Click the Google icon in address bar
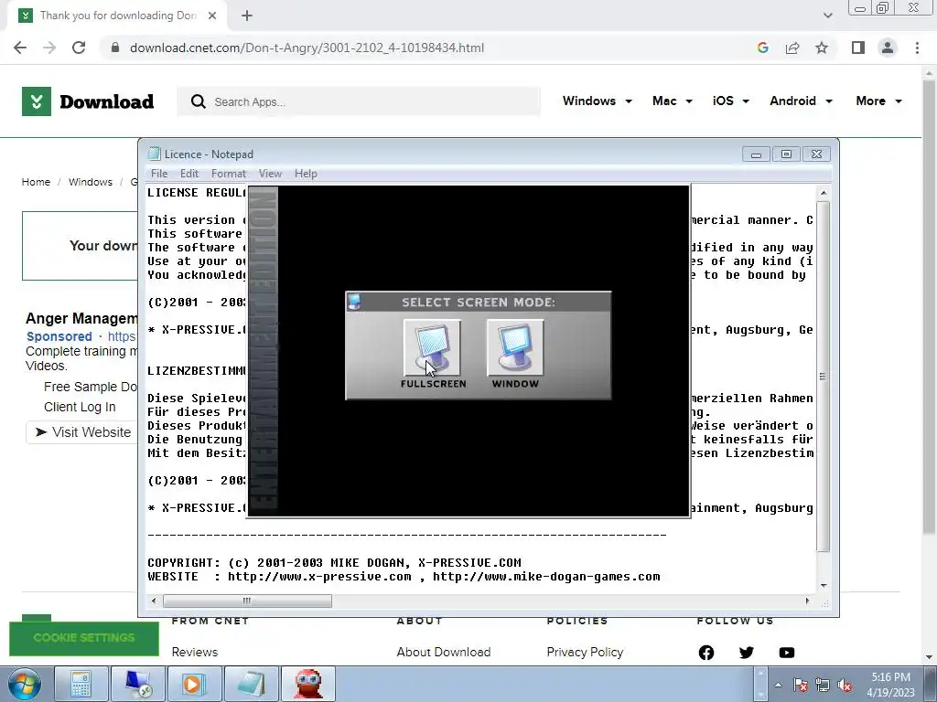Image resolution: width=937 pixels, height=702 pixels. coord(762,48)
